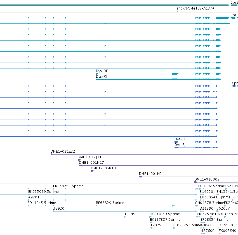Click the Dys-RE transcript start arrow
This screenshot has height=235, width=238.
click(x=97, y=74)
